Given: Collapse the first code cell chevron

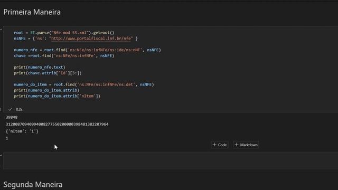Looking at the screenshot, I should 1,30.
